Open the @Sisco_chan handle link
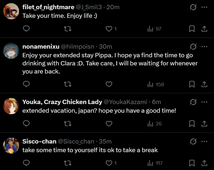Viewport: 214px width, 170px height. [x=76, y=141]
